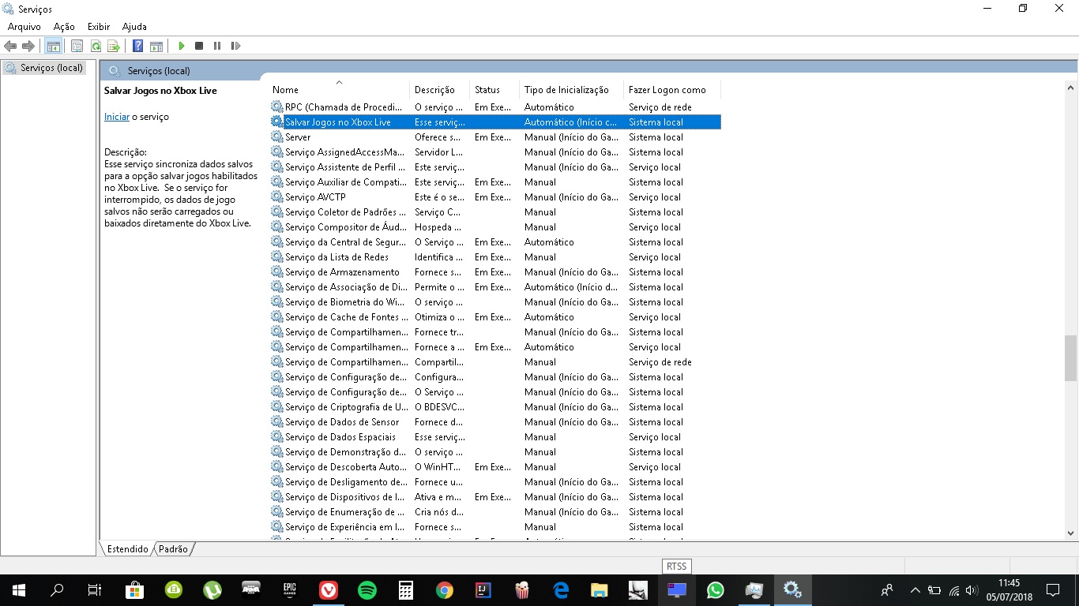Open the Exibir menu
This screenshot has width=1079, height=606.
click(99, 27)
